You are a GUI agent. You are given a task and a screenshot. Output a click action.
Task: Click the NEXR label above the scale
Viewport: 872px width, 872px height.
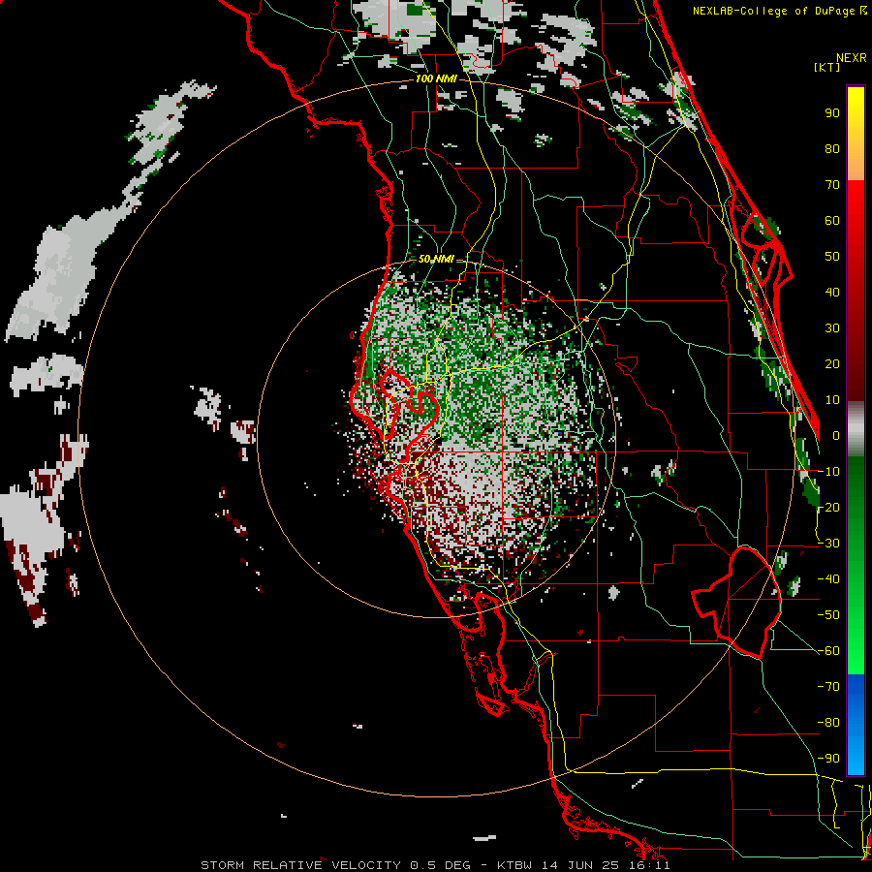pos(851,58)
